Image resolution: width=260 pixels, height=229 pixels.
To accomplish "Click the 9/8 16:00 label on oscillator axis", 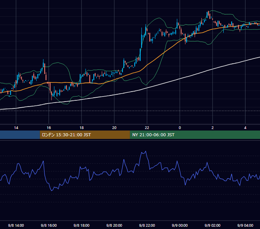I will point(49,225).
